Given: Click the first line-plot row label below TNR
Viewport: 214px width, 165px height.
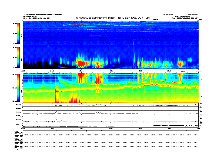Looking at the screenshot, I should click(18, 105).
